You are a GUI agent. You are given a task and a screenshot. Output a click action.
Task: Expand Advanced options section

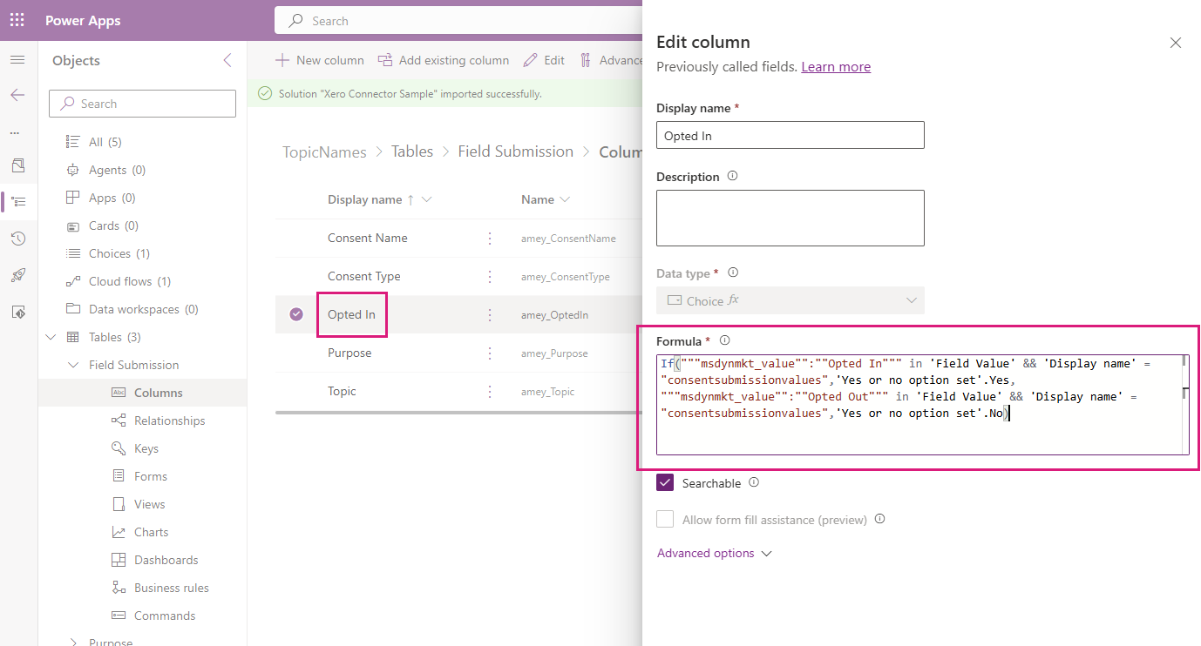pyautogui.click(x=715, y=553)
